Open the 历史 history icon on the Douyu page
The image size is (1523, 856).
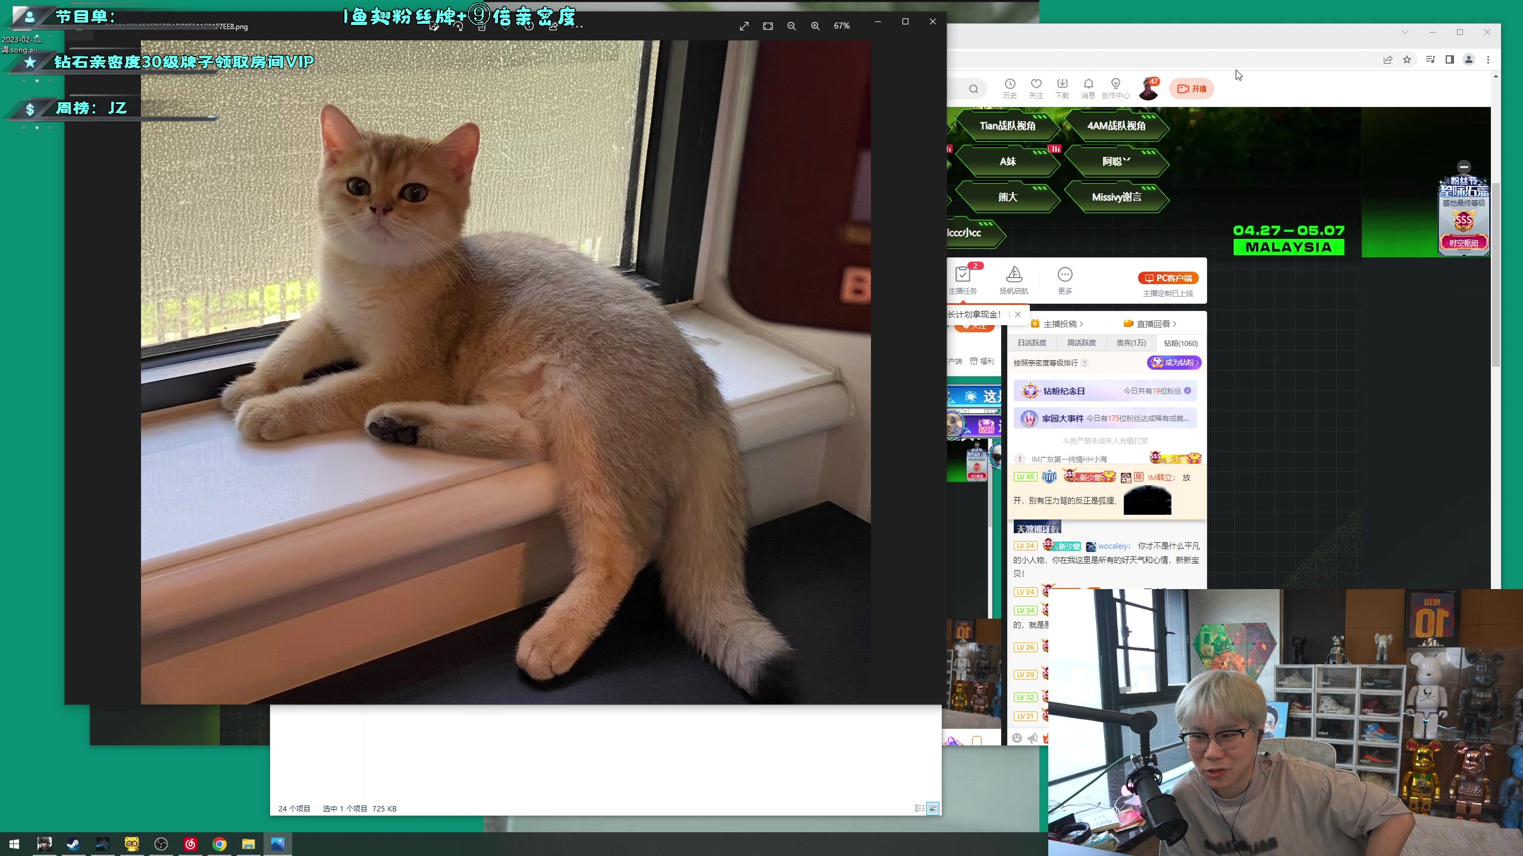tap(1010, 88)
